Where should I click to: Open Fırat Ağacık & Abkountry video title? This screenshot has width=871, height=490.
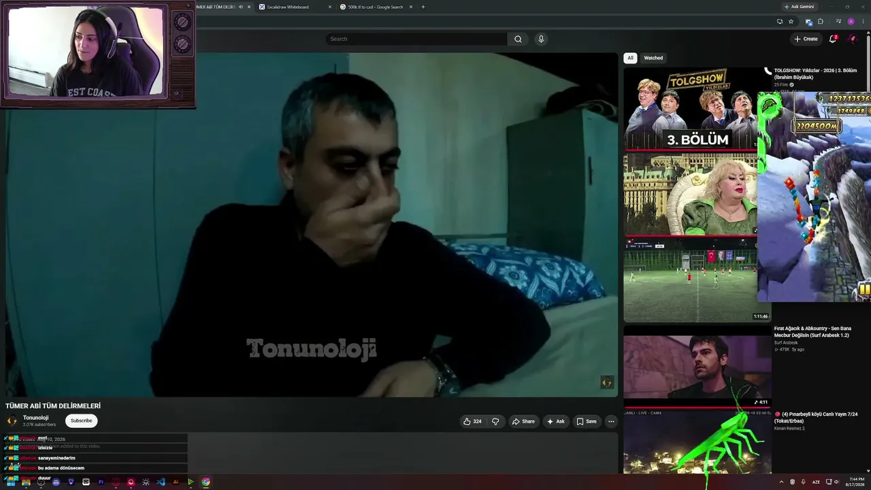812,331
